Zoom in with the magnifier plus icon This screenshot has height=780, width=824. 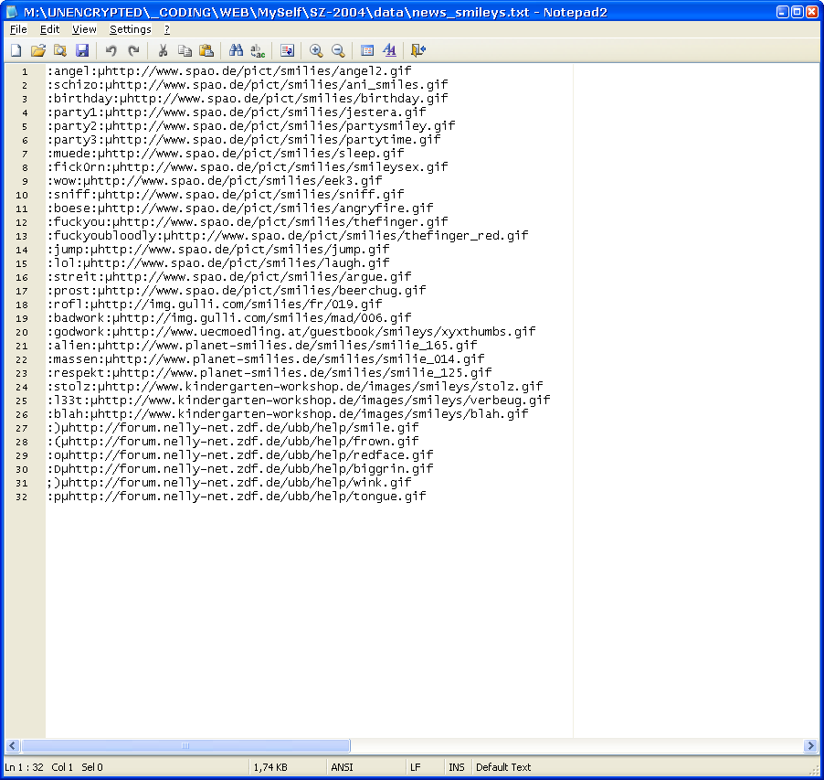(316, 50)
